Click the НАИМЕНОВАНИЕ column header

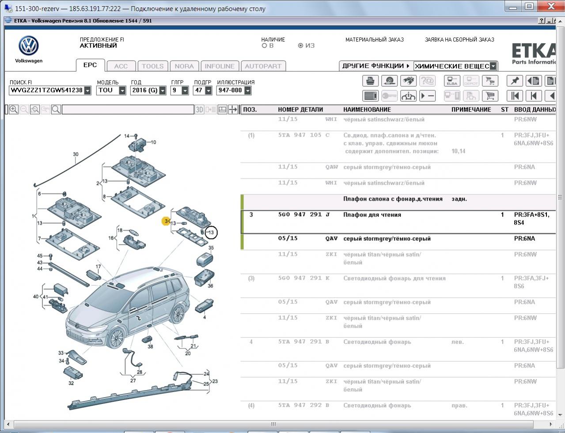pyautogui.click(x=367, y=110)
